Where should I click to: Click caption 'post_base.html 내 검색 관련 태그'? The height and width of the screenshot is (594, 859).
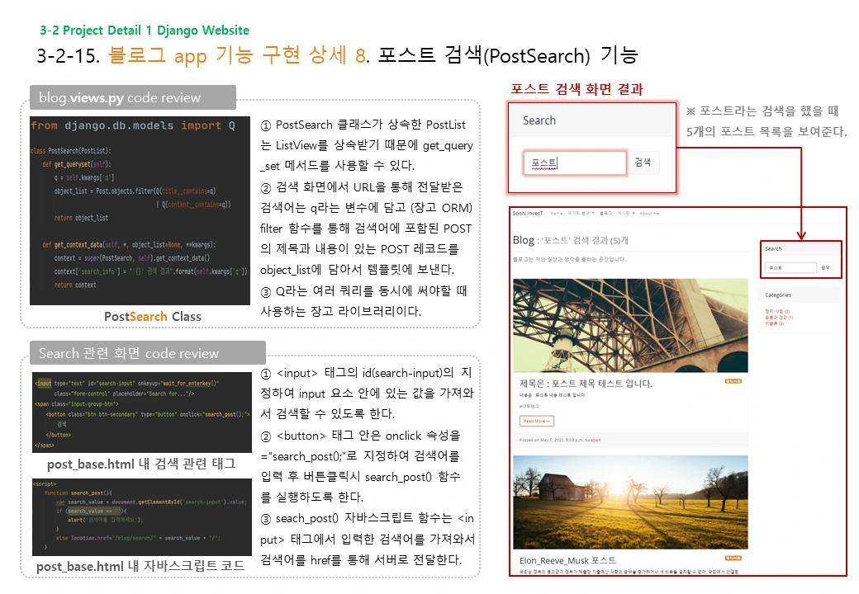tap(141, 464)
